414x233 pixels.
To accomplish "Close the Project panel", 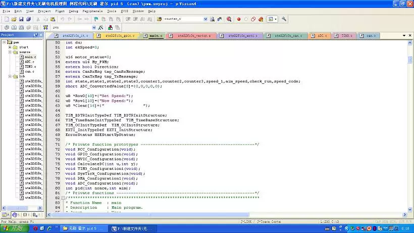I will point(41,35).
